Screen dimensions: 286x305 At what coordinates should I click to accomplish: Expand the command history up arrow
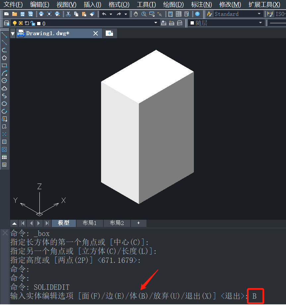(x=14, y=223)
